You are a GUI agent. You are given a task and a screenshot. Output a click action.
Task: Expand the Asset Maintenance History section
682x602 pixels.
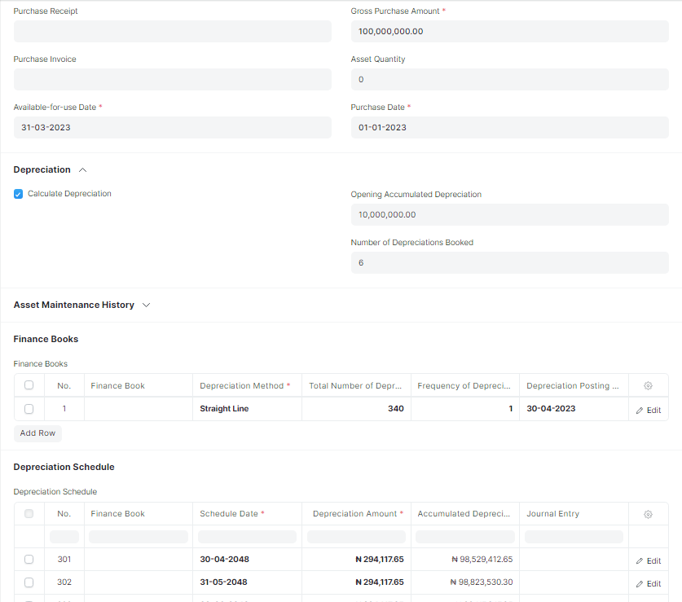click(145, 305)
